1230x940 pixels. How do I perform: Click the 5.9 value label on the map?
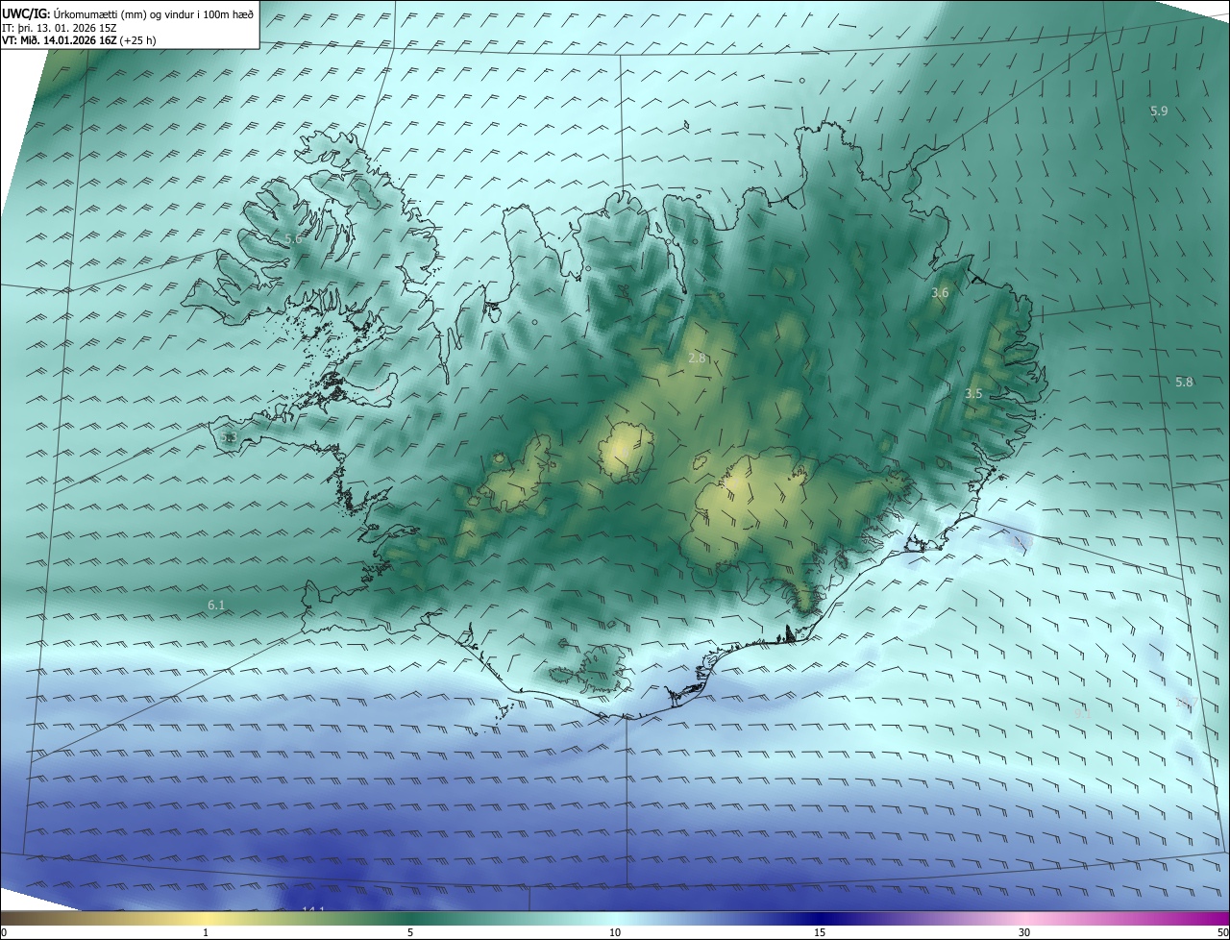coord(1159,111)
